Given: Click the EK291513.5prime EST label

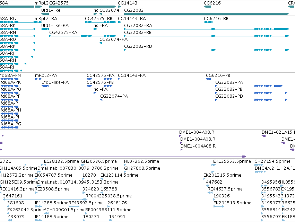Looking at the screenshot, I should (x=232, y=203).
